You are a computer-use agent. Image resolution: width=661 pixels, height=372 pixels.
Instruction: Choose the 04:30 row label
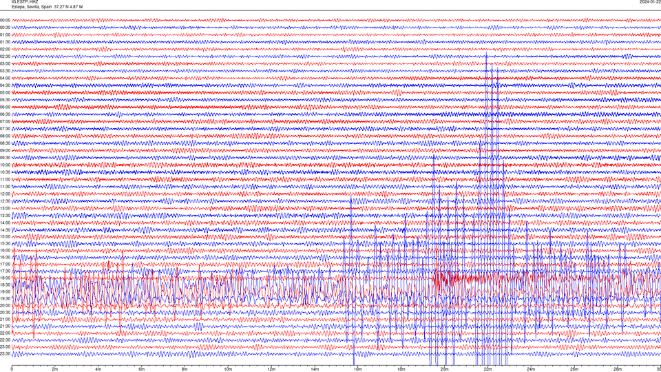5,85
